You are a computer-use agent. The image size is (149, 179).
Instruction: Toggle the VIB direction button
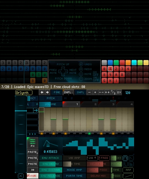click(92, 158)
